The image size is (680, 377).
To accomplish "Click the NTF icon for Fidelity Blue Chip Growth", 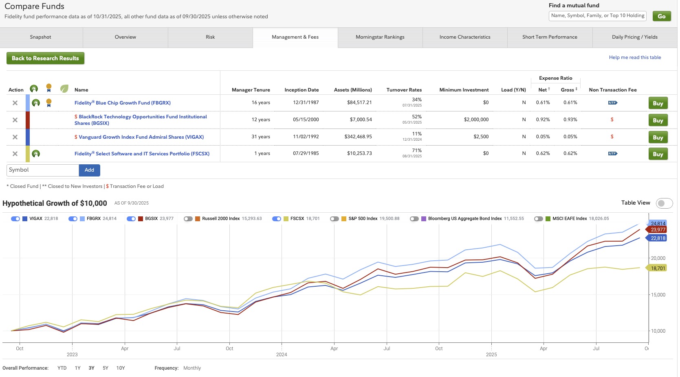I will (x=612, y=103).
